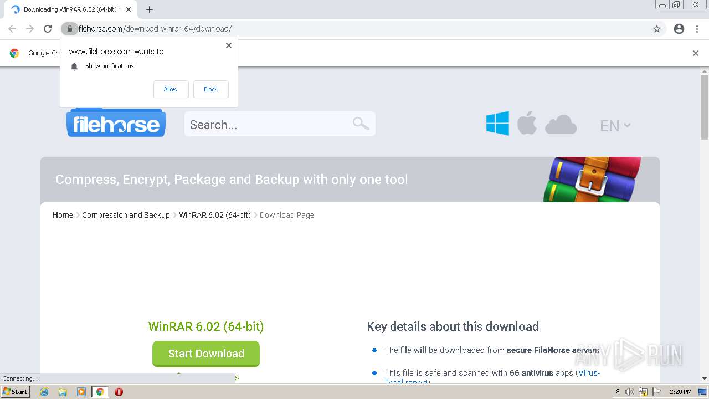709x399 pixels.
Task: Close the Downloading WinRAR tab
Action: (x=129, y=9)
